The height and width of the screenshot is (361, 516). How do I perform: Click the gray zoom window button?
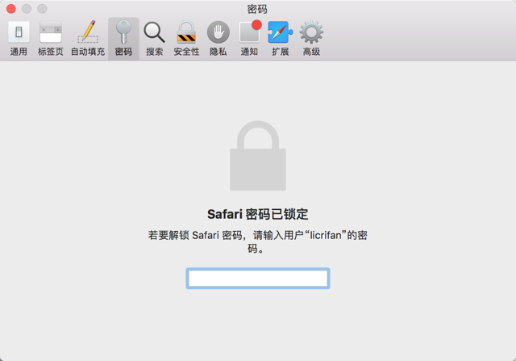(x=42, y=9)
